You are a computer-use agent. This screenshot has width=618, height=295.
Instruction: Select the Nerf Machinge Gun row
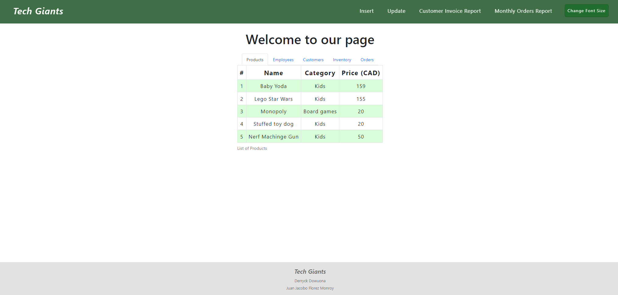310,136
